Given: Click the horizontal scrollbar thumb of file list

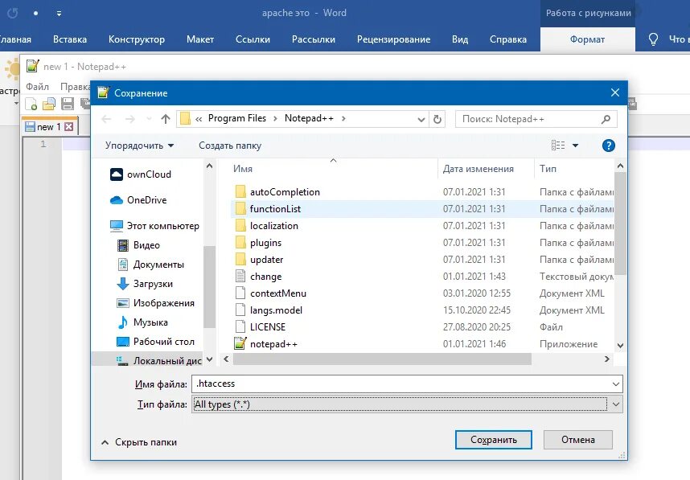Looking at the screenshot, I should (x=382, y=359).
